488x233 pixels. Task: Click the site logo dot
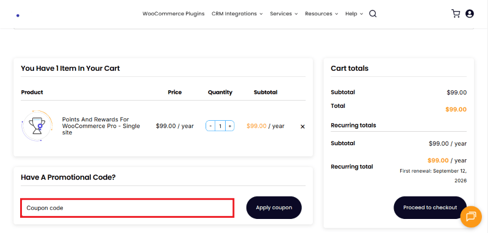18,16
